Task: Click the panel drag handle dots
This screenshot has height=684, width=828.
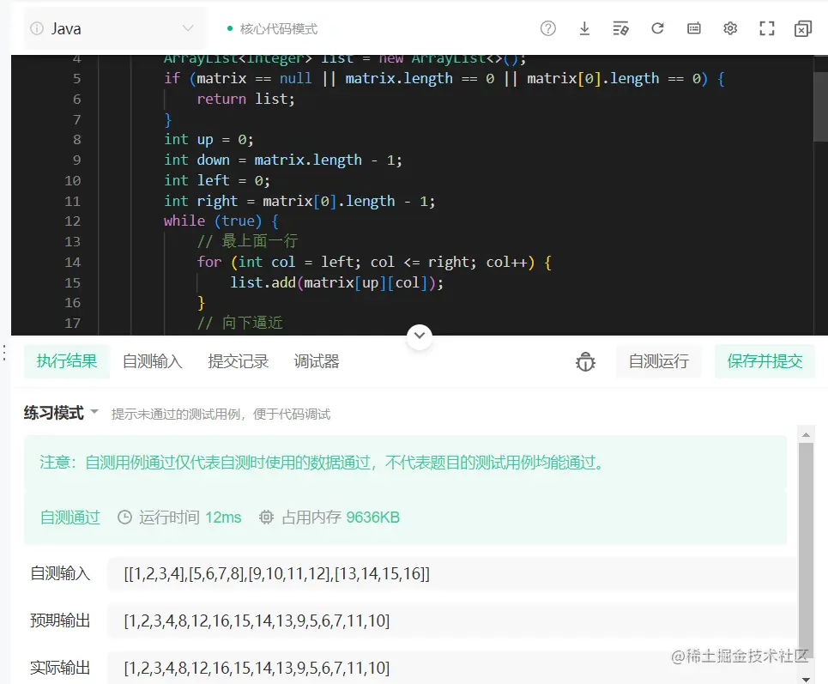Action: (4, 353)
